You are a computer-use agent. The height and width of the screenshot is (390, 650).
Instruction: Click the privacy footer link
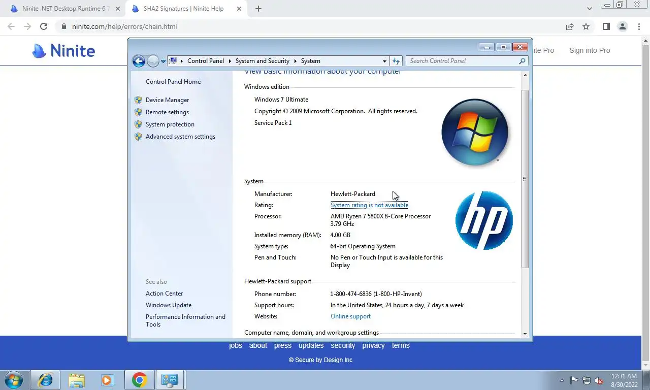coord(373,345)
